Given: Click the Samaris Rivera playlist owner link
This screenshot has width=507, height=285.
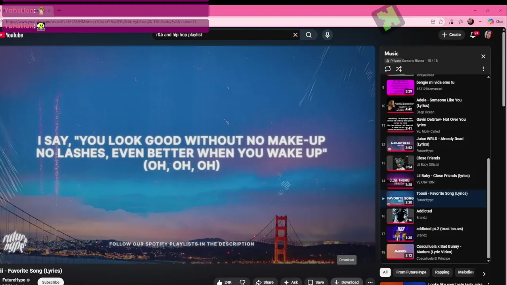Looking at the screenshot, I should pyautogui.click(x=413, y=61).
